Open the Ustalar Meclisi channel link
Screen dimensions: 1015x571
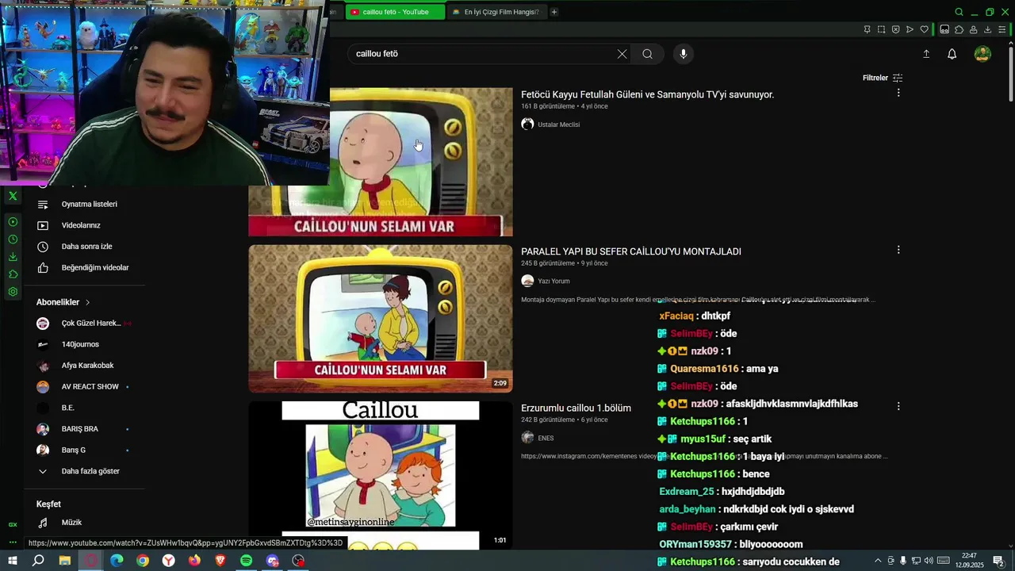point(558,125)
